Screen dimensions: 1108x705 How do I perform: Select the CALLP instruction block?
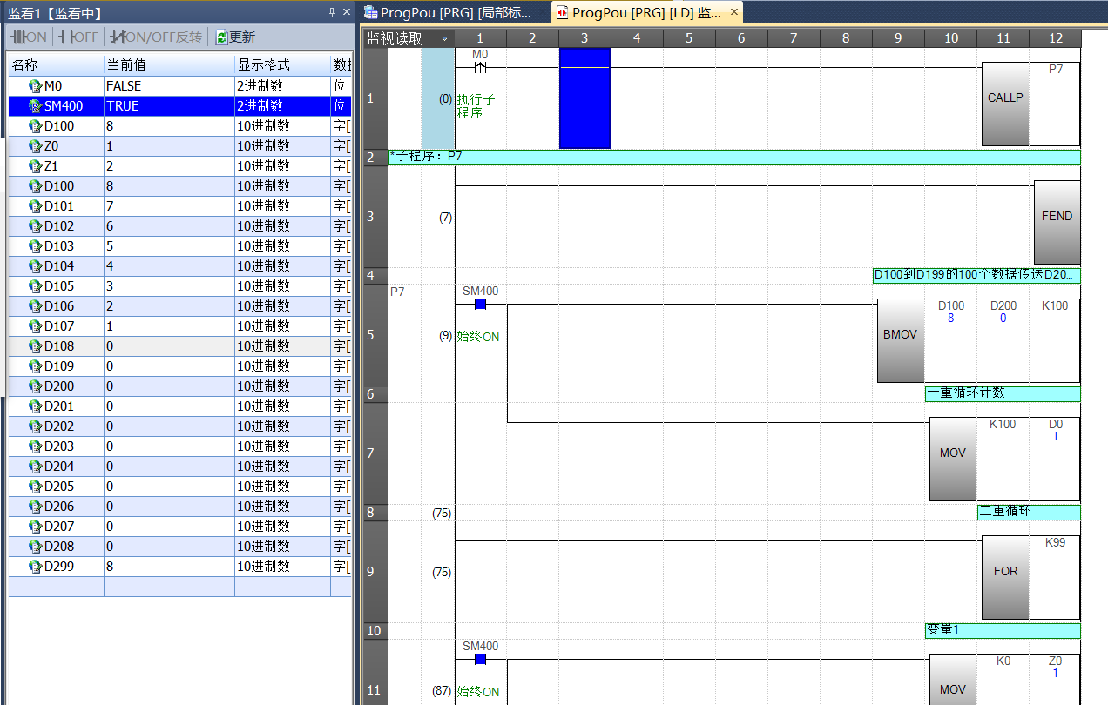point(1005,104)
